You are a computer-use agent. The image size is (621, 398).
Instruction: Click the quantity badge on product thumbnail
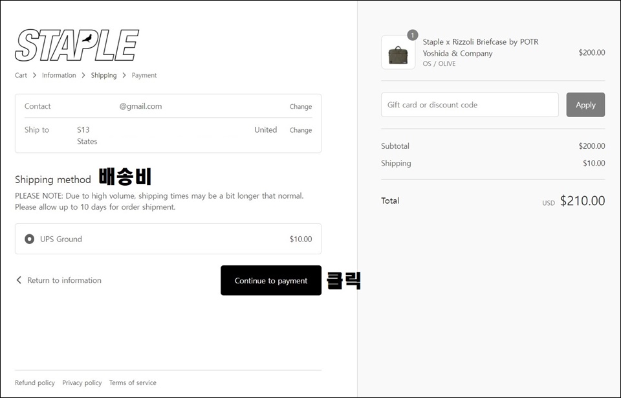pyautogui.click(x=412, y=36)
